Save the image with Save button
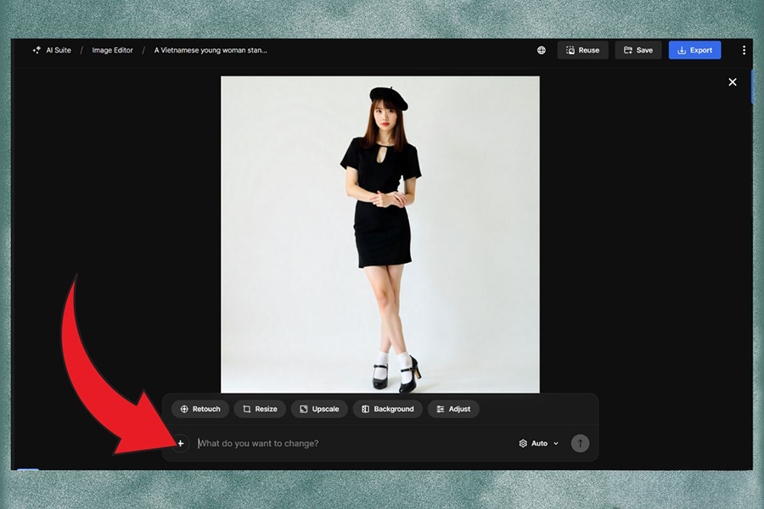 pos(638,50)
